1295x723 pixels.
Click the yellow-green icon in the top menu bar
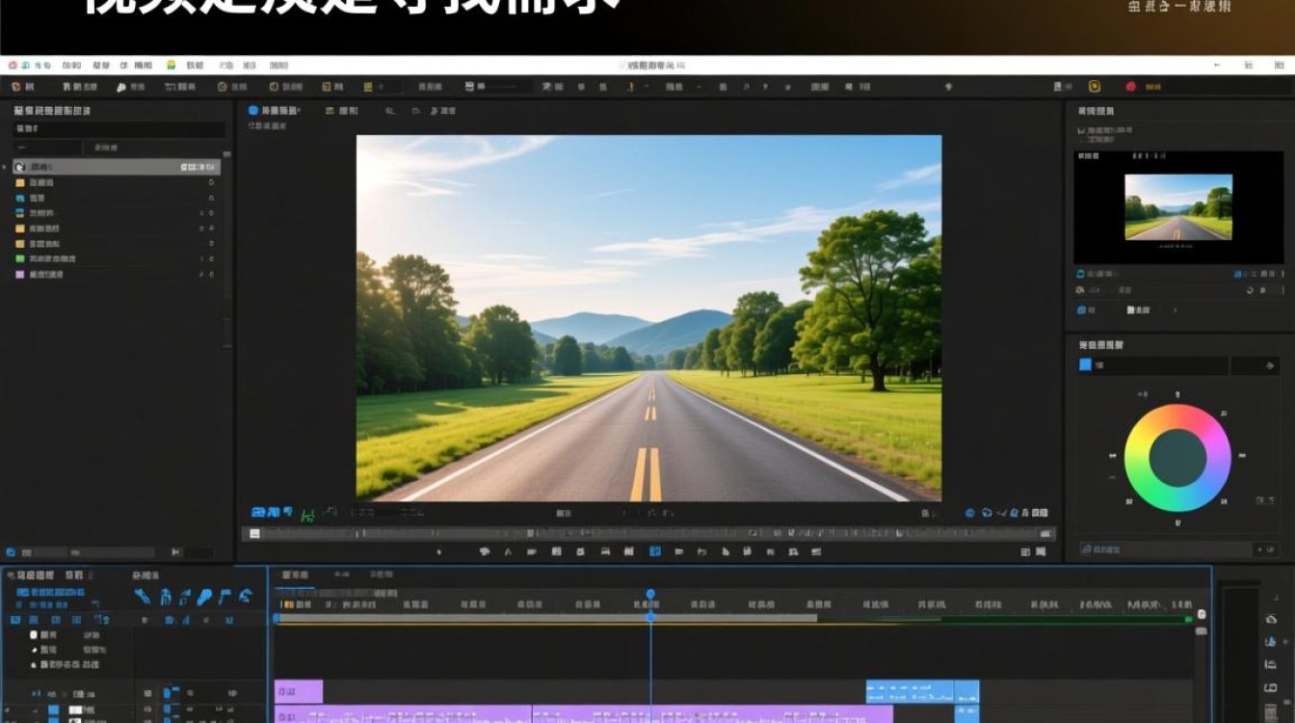(x=172, y=65)
